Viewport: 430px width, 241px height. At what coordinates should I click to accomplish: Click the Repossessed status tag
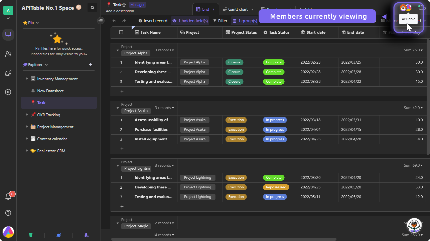pyautogui.click(x=276, y=187)
